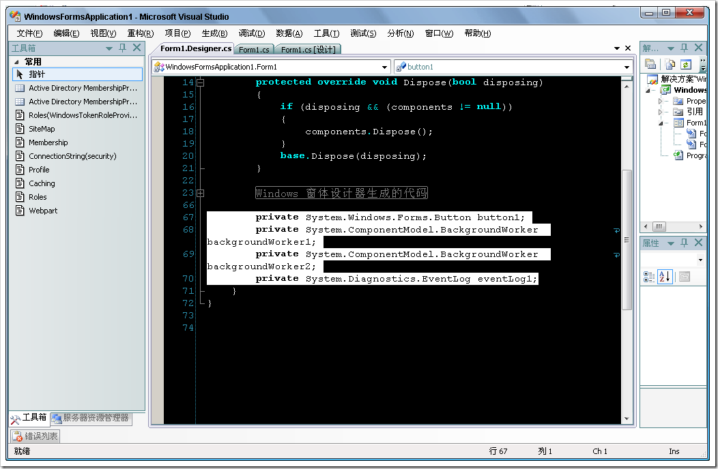Viewport: 718px width, 469px height.
Task: Click the Profile toolbox item
Action: 77,170
